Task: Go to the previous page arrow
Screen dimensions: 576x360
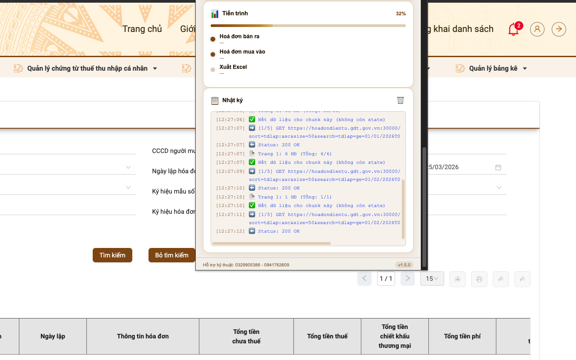Action: click(364, 279)
